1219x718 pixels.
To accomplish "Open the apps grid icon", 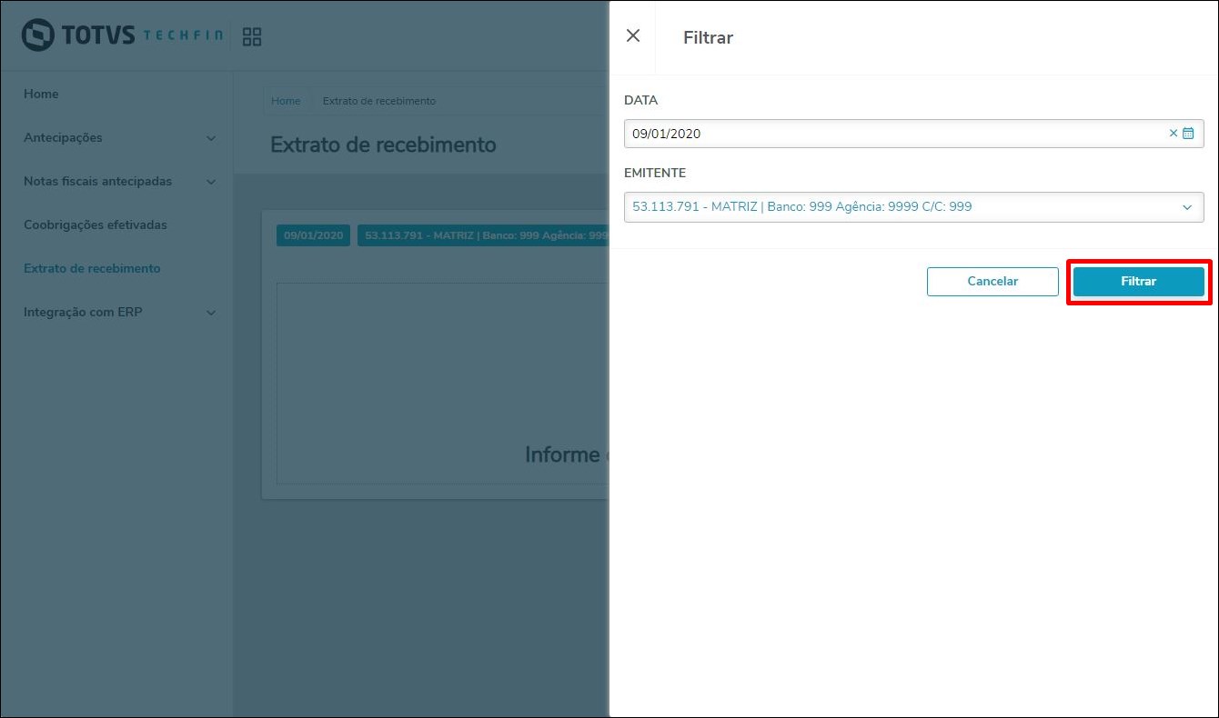I will [x=252, y=37].
